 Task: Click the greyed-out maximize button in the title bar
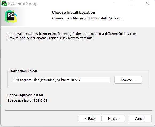131,3
